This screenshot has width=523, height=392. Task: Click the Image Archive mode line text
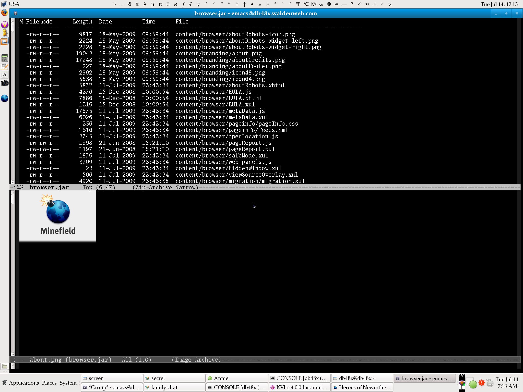tap(196, 360)
